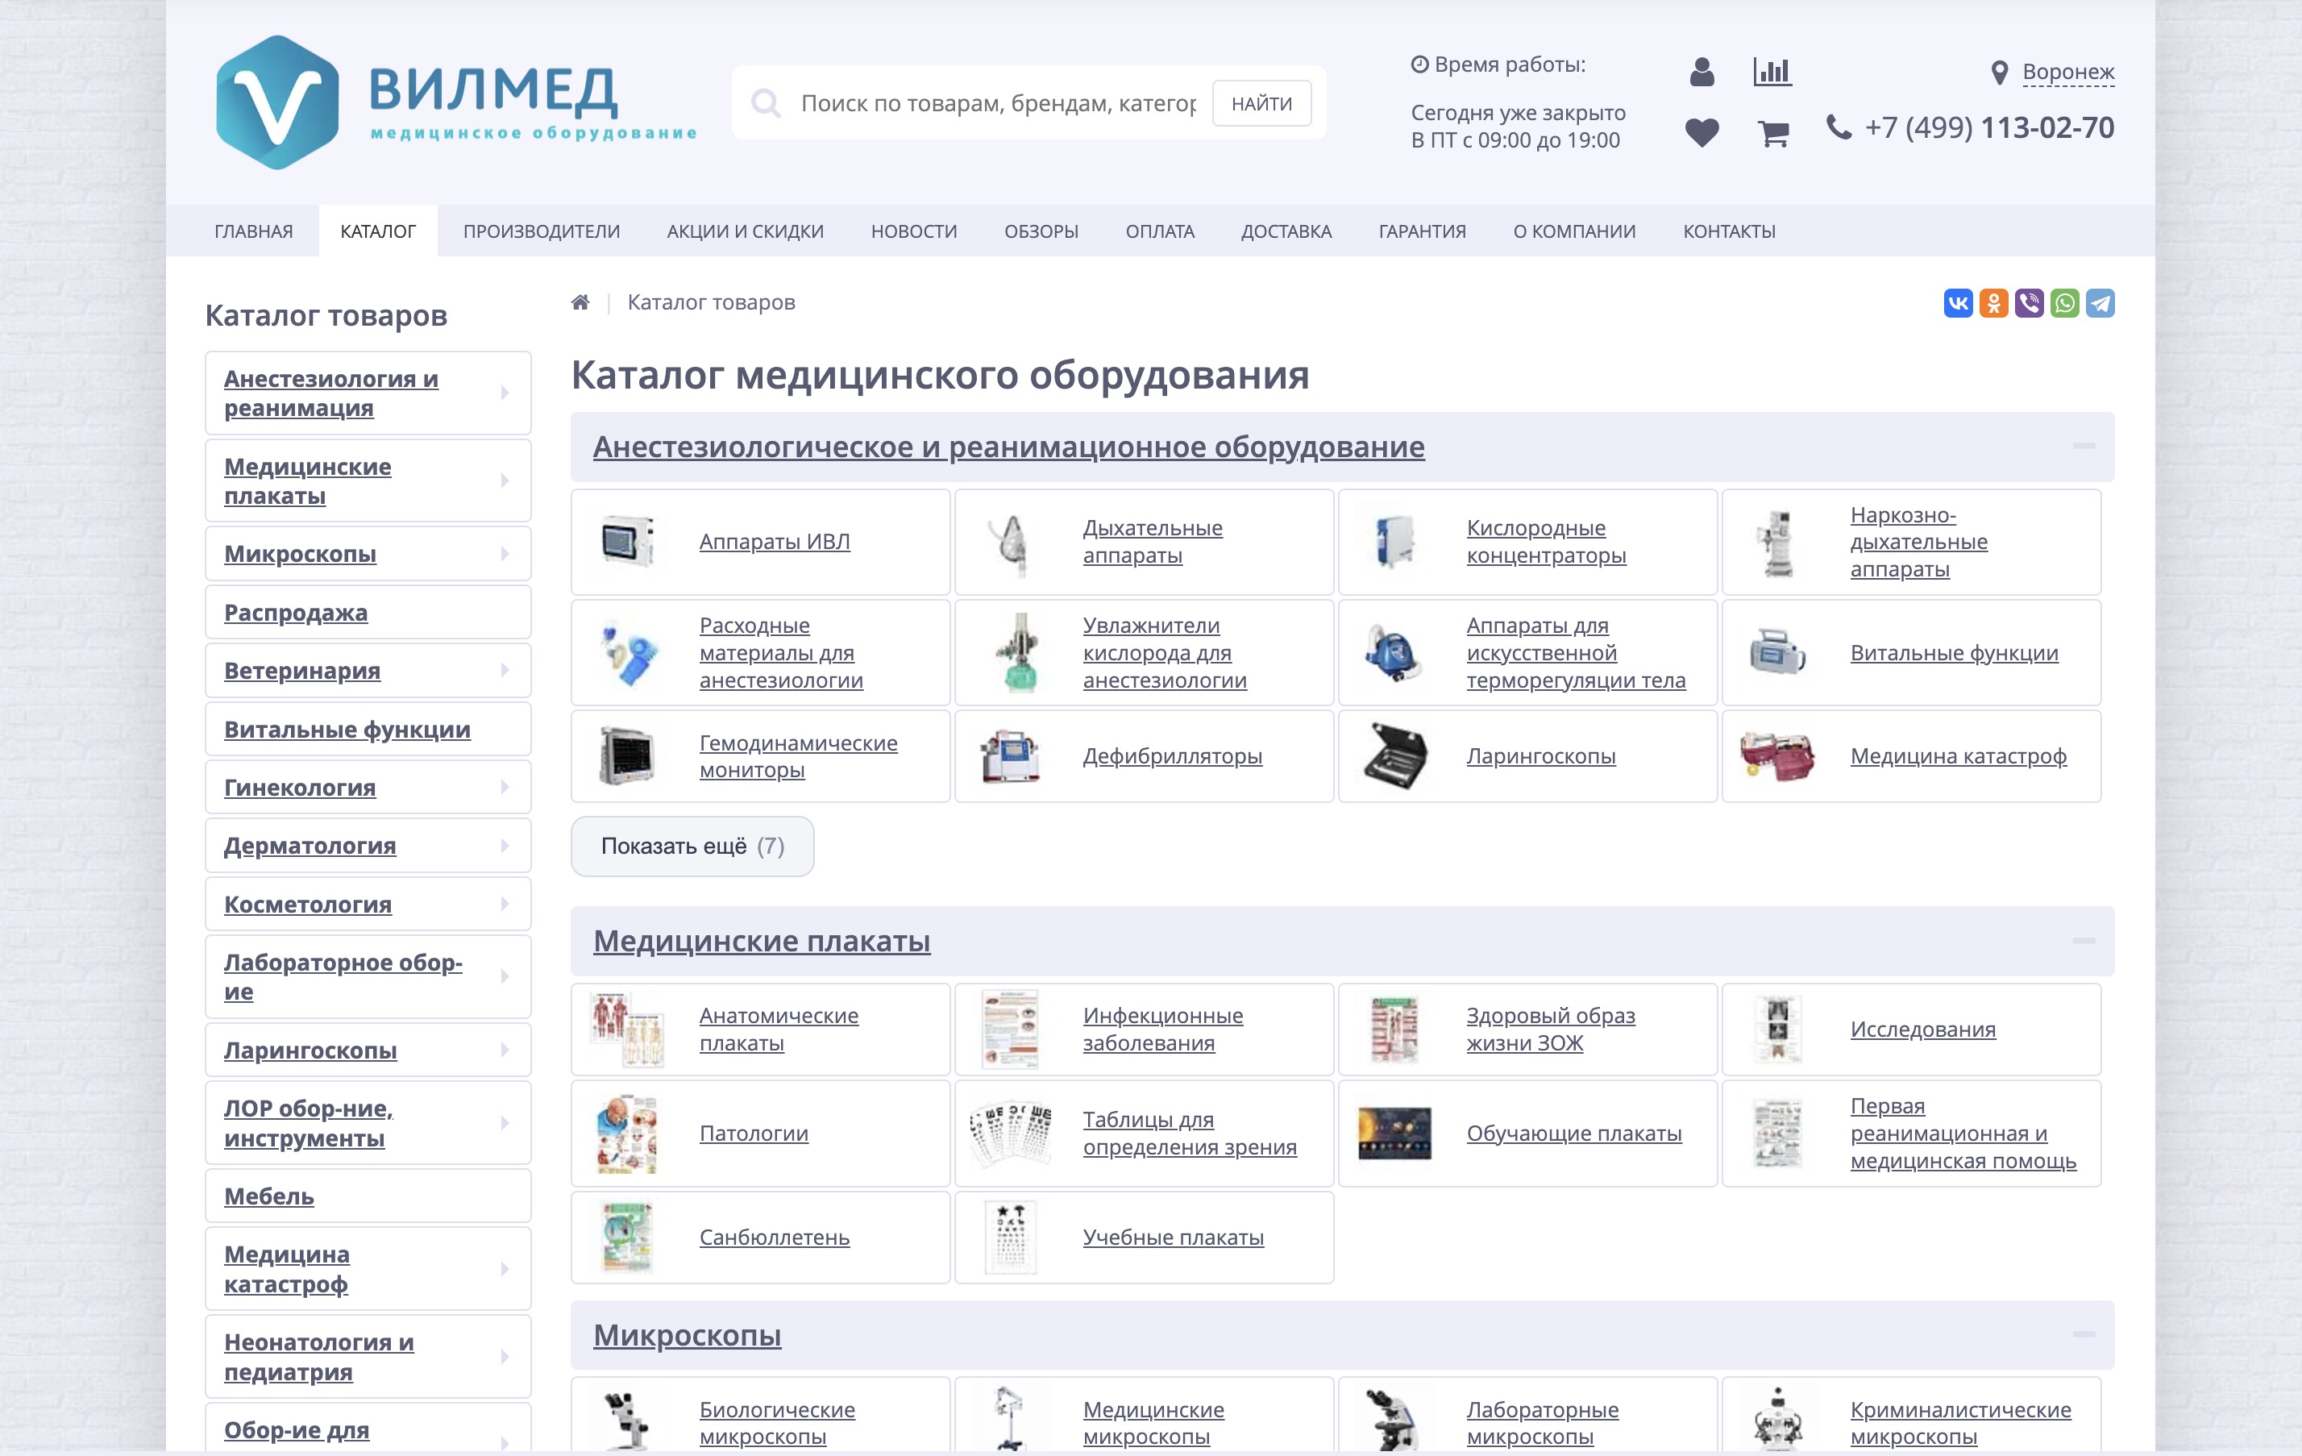Screen dimensions: 2302x1456
Task: Click the Аппараты ИВЛ thumbnail
Action: click(x=627, y=542)
